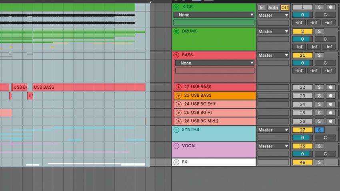Image resolution: width=340 pixels, height=191 pixels.
Task: Unfold the 22 USB BASS track
Action: click(178, 87)
